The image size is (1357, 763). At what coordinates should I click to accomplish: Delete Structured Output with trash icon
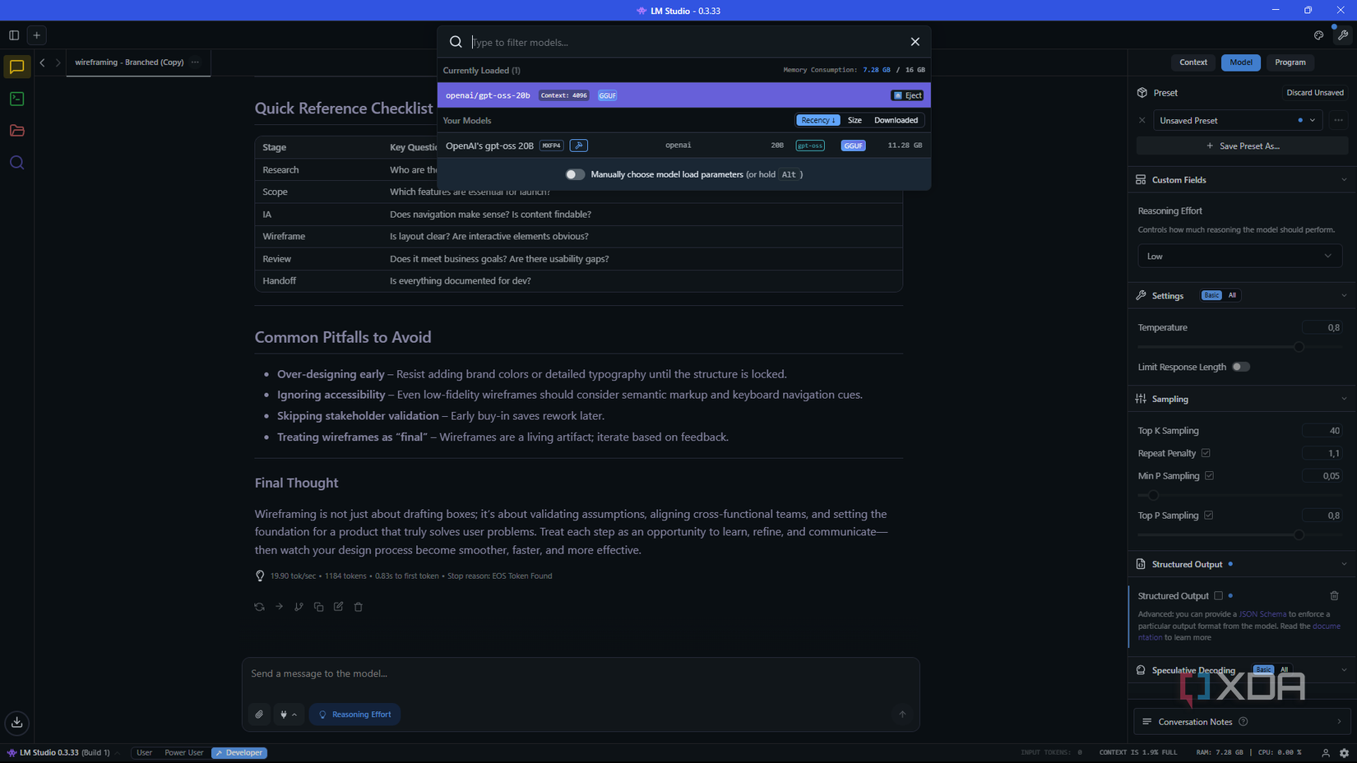(1334, 596)
